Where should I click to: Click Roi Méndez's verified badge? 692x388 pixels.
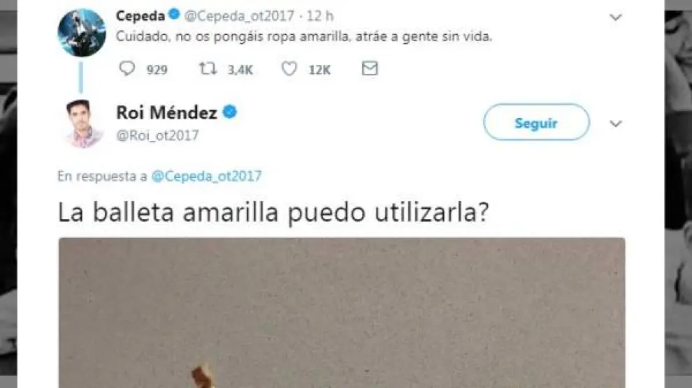pyautogui.click(x=229, y=112)
